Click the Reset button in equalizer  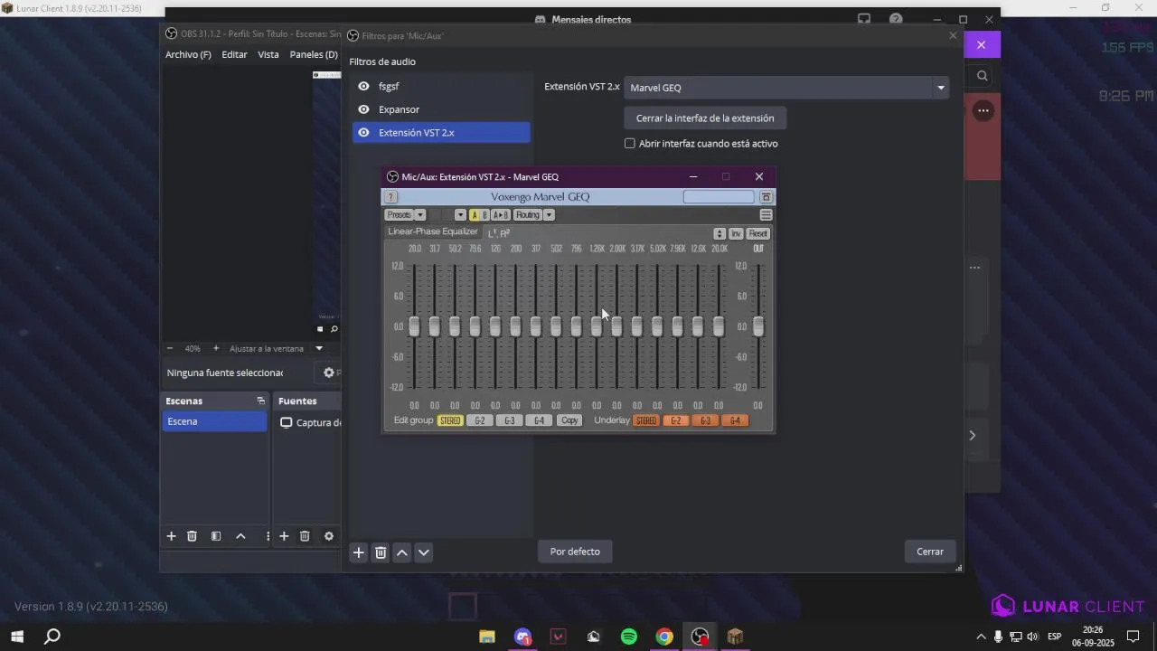click(758, 233)
